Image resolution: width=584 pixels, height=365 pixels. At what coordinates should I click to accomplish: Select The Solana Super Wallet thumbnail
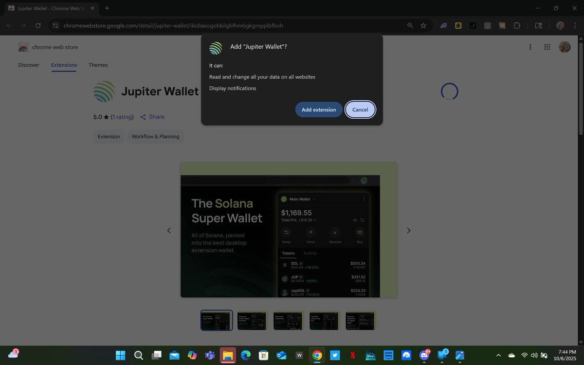point(217,320)
